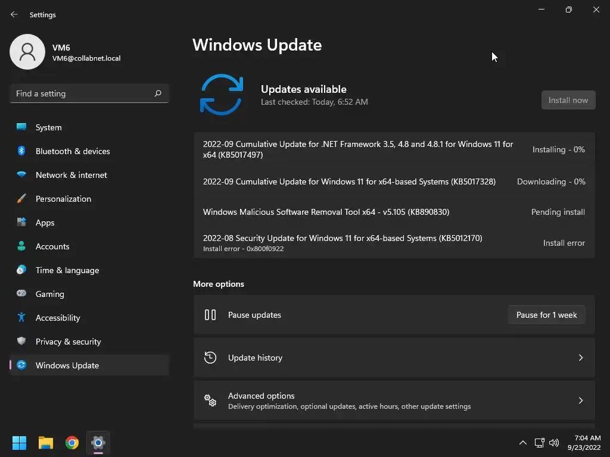Image resolution: width=610 pixels, height=457 pixels.
Task: Click the KB5012170 Security Update entry
Action: point(394,243)
